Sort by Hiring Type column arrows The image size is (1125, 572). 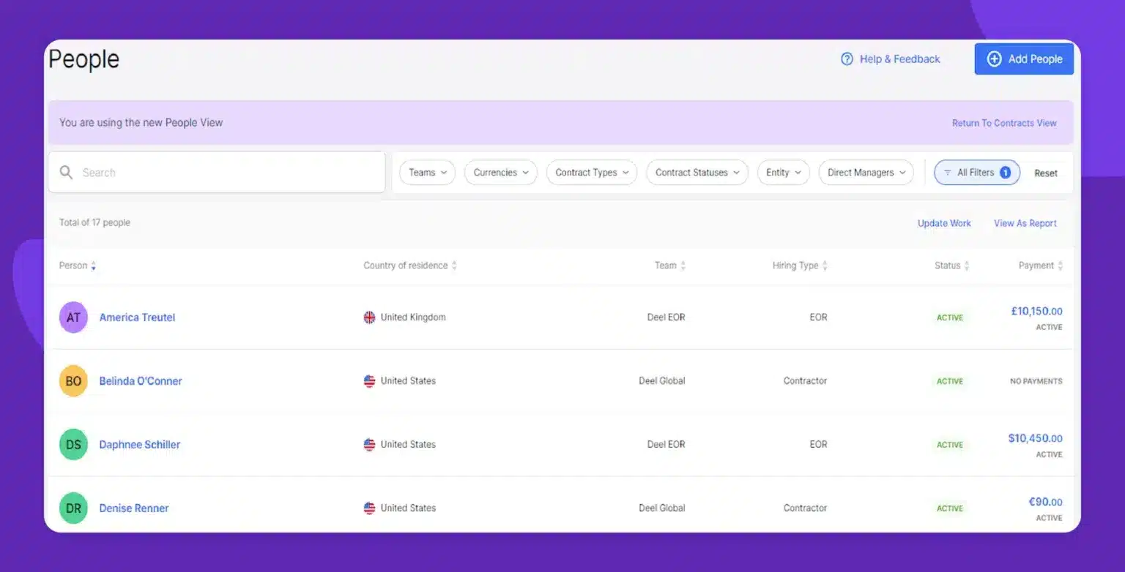point(825,266)
